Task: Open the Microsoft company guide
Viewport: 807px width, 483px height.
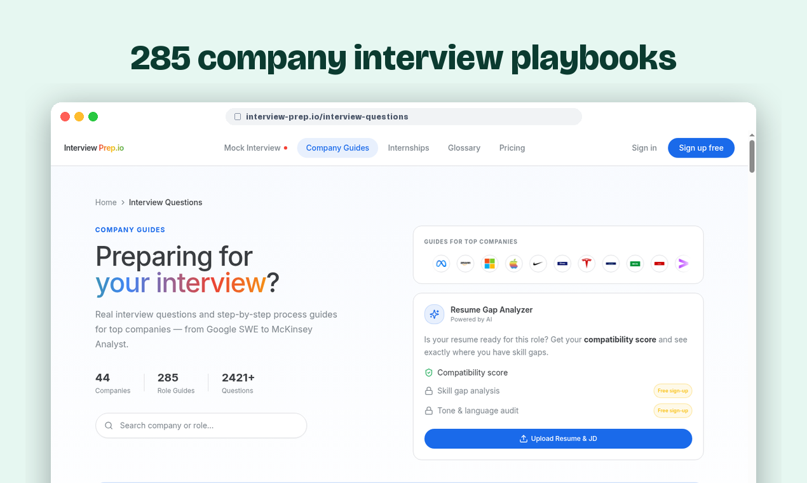Action: coord(489,263)
